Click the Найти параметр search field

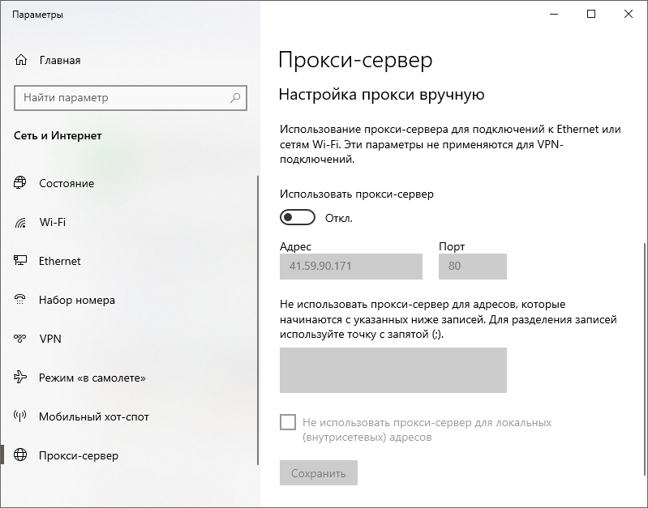tap(131, 98)
